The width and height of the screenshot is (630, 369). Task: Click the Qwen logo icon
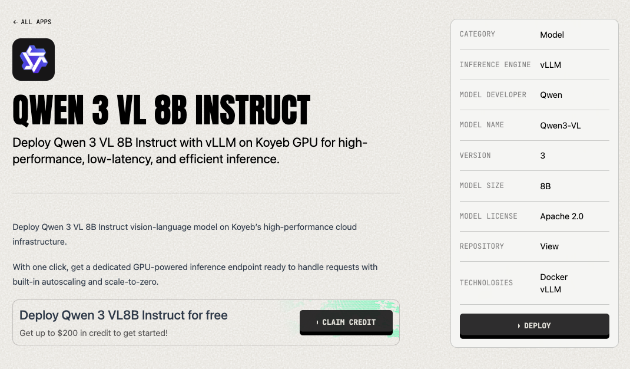[x=34, y=60]
